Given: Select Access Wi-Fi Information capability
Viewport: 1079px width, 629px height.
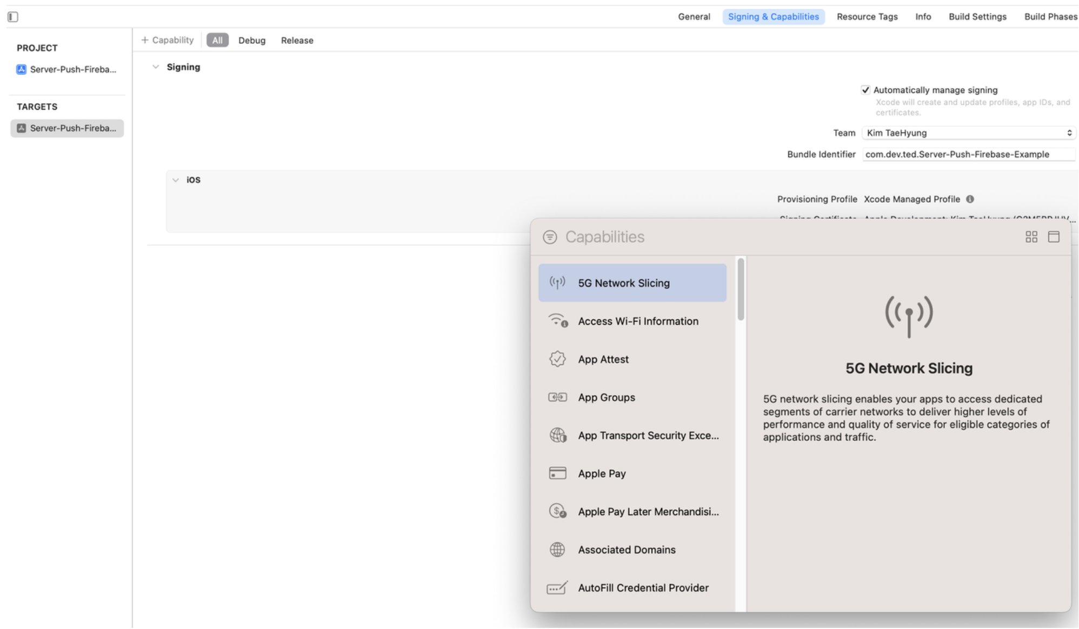Looking at the screenshot, I should 638,321.
